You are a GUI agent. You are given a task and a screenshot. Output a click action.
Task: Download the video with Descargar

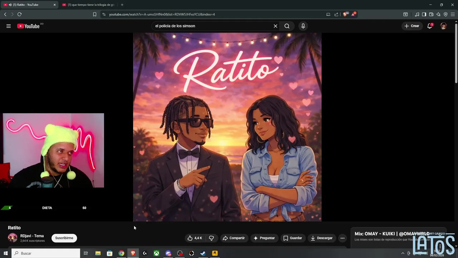(322, 238)
